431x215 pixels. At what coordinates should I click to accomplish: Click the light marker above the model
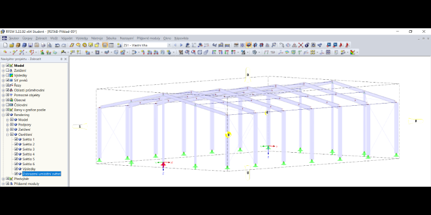click(x=248, y=75)
